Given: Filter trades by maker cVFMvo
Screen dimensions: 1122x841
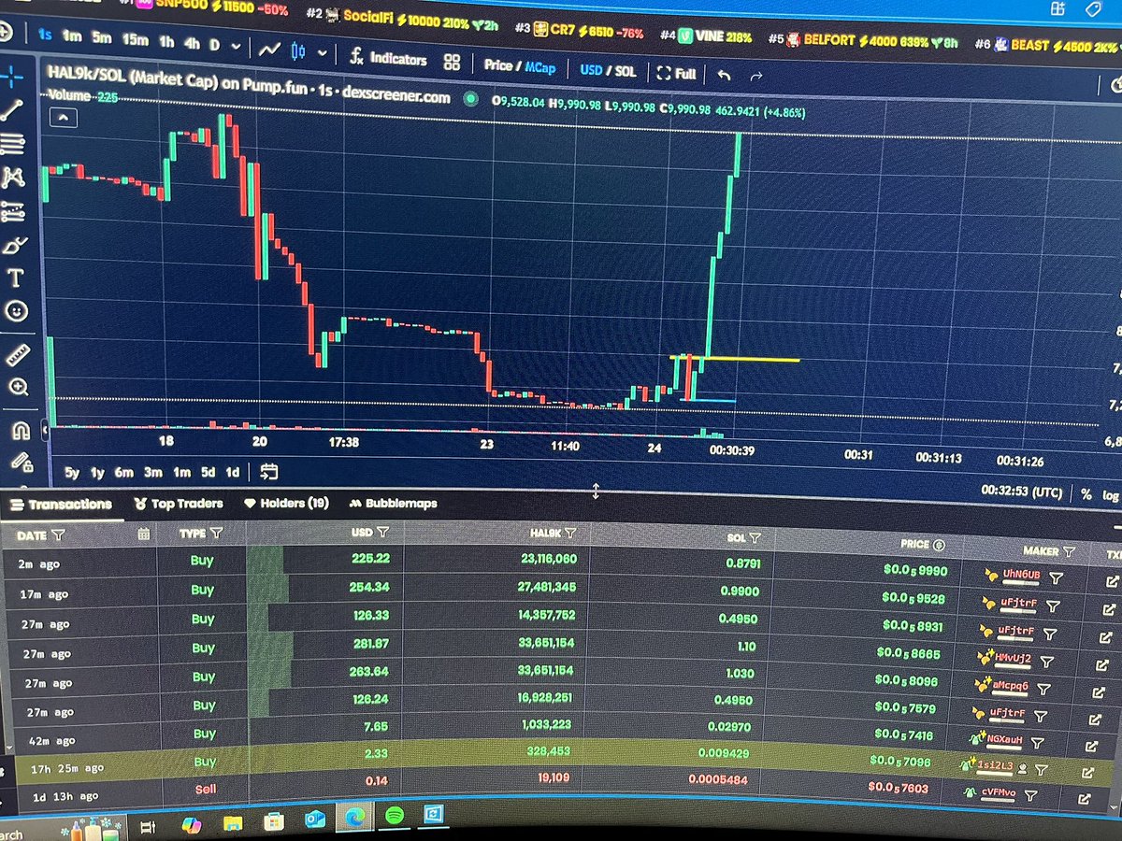Looking at the screenshot, I should pyautogui.click(x=1029, y=797).
